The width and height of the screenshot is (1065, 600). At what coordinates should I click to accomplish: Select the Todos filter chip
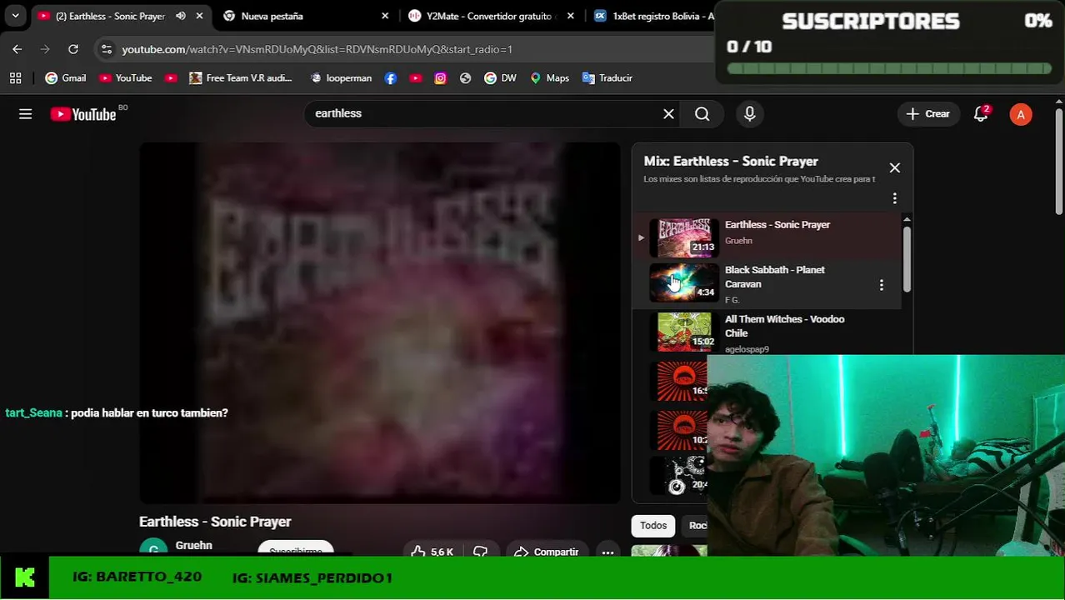coord(653,526)
